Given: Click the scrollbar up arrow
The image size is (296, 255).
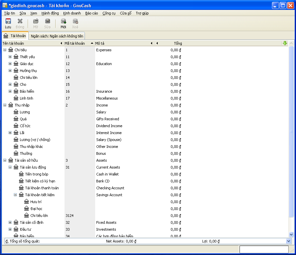Looking at the screenshot, I should coord(291,43).
